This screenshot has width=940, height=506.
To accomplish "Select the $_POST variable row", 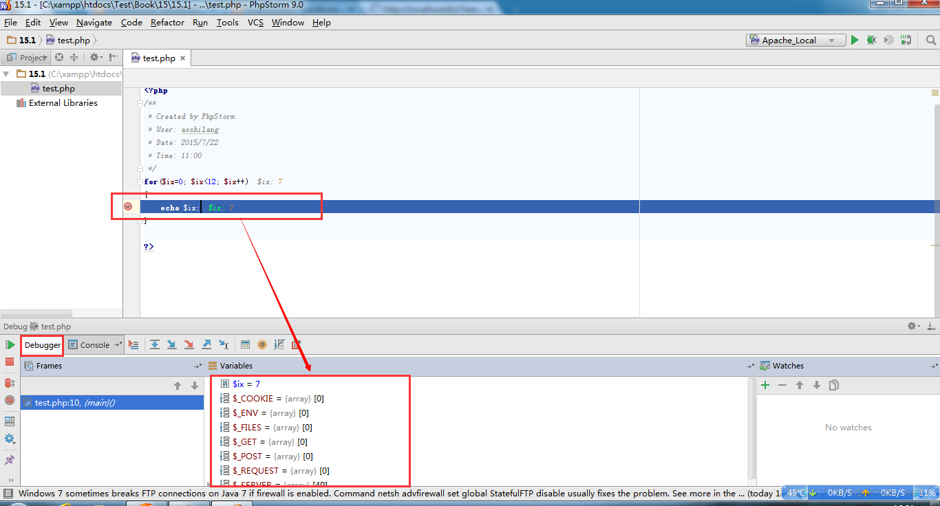I will tap(266, 456).
